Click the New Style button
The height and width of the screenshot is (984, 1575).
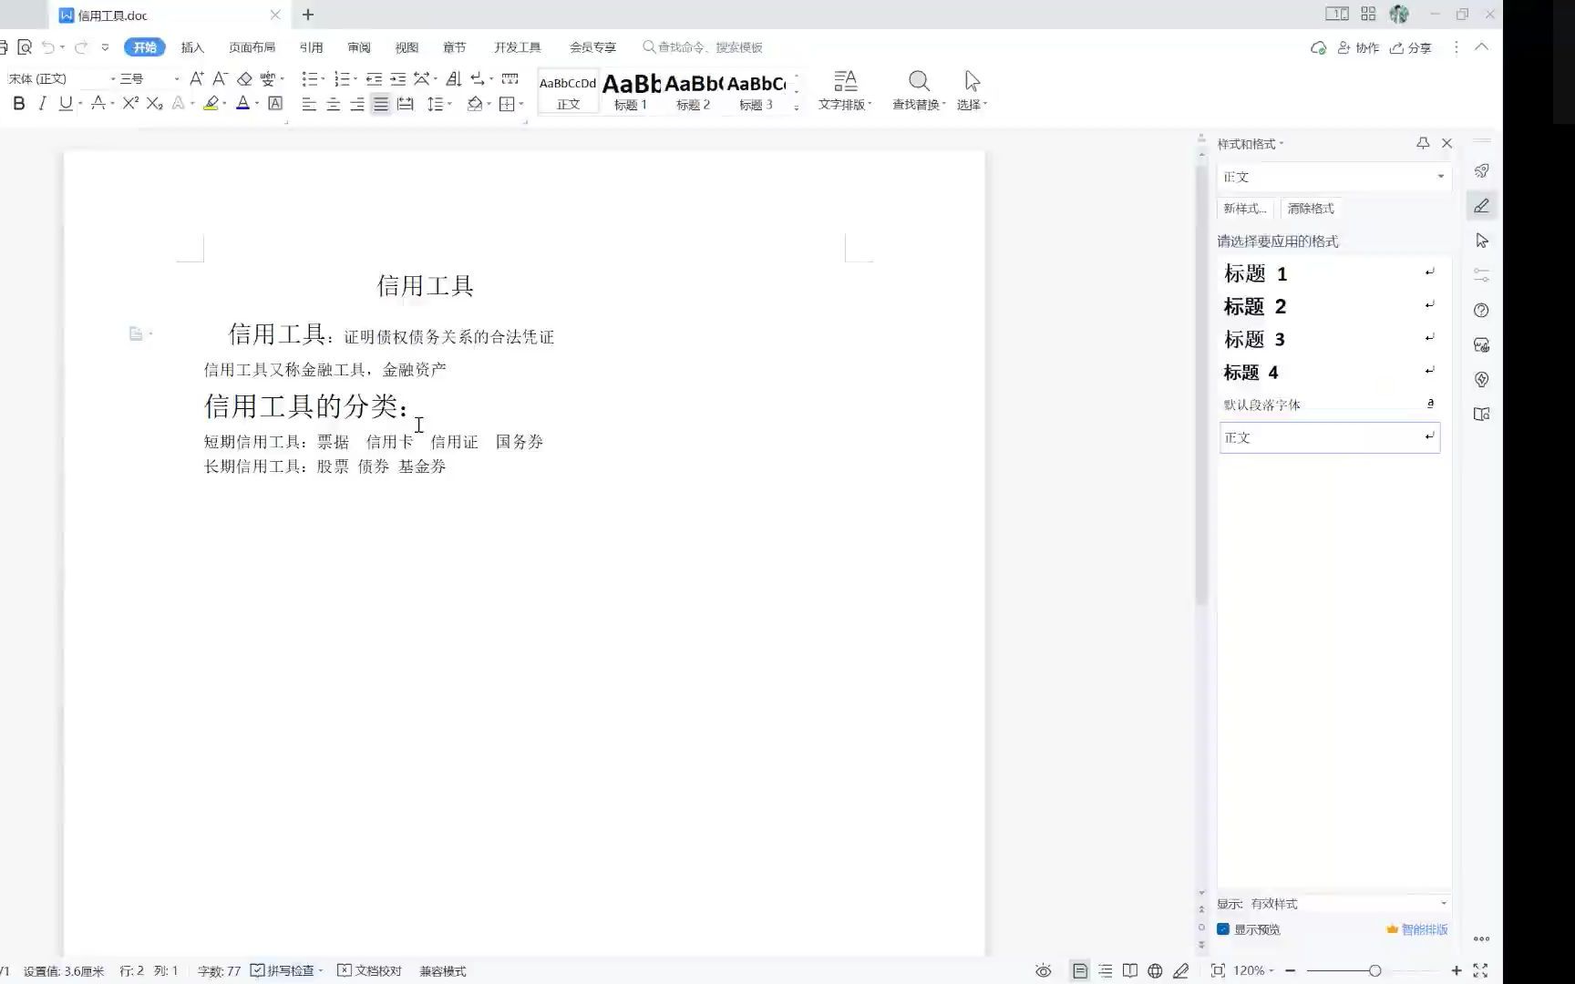click(1245, 209)
